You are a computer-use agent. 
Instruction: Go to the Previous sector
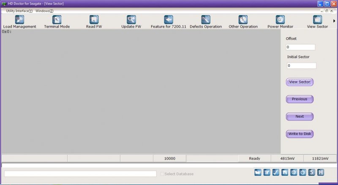(x=300, y=99)
